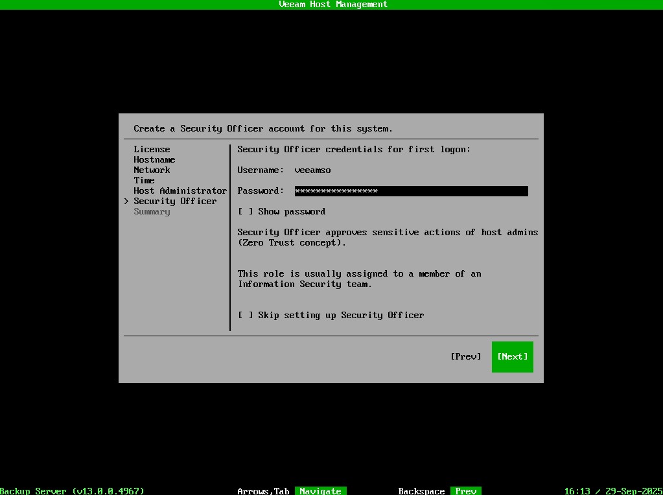Click the Security Officer step label
Viewport: 663px width, 495px height.
tap(175, 201)
